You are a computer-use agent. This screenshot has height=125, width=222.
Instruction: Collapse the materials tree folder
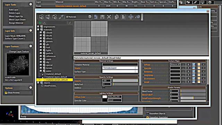coord(38,30)
